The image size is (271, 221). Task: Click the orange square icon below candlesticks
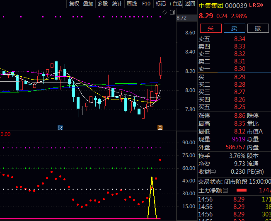(160, 128)
